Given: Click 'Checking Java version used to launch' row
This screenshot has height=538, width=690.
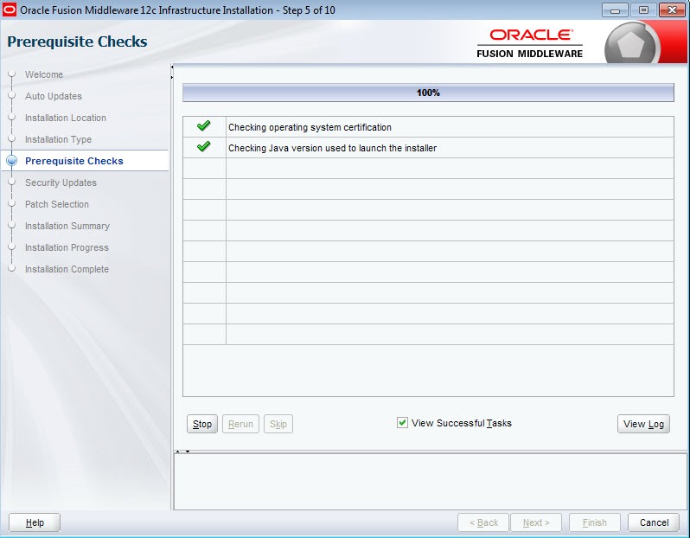Looking at the screenshot, I should tap(428, 148).
